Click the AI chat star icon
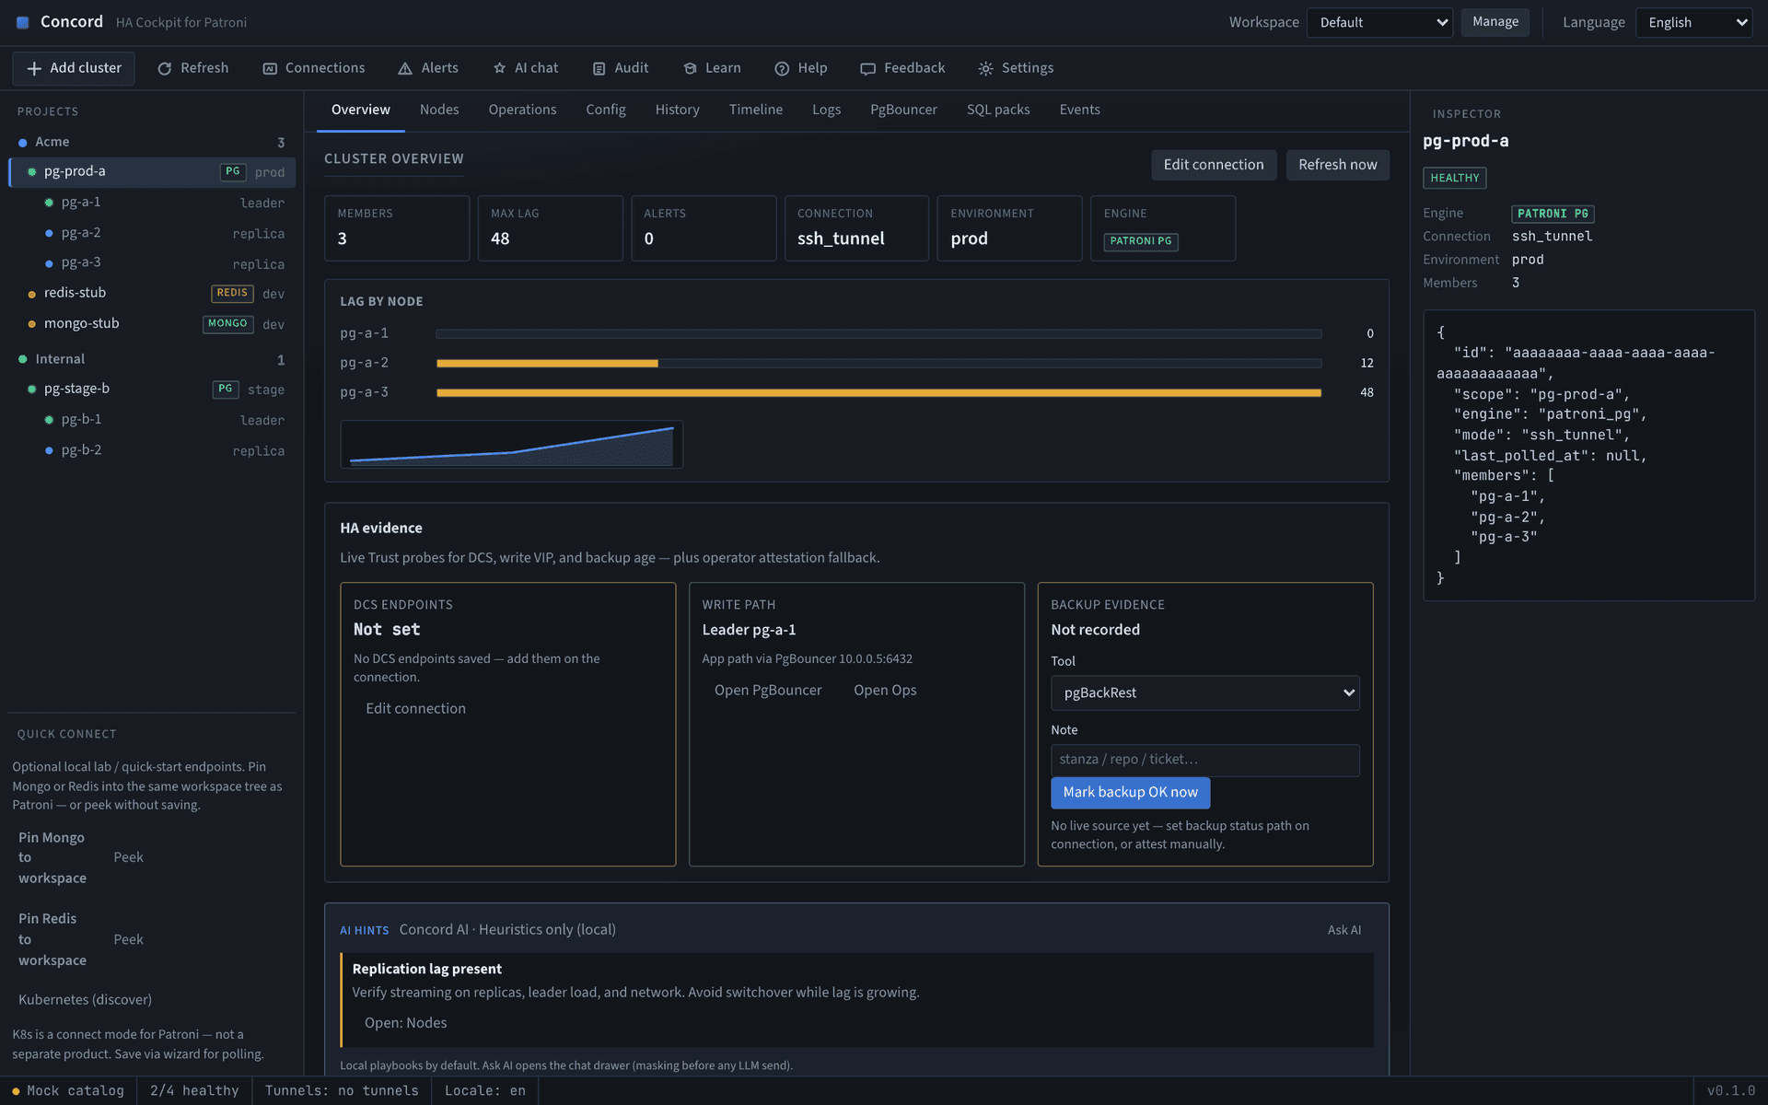The width and height of the screenshot is (1768, 1105). click(x=499, y=68)
